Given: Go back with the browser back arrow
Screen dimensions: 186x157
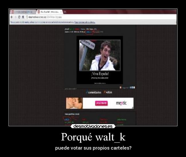Looking at the screenshot, I should point(12,17).
